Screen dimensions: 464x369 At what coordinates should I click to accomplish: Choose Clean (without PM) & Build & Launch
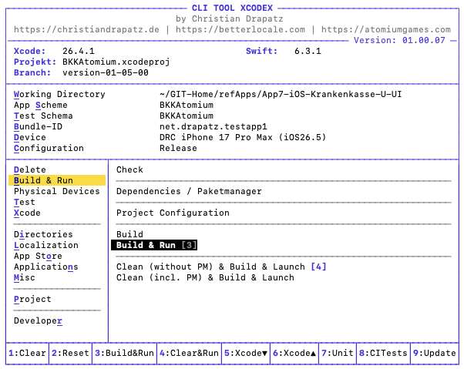(221, 267)
